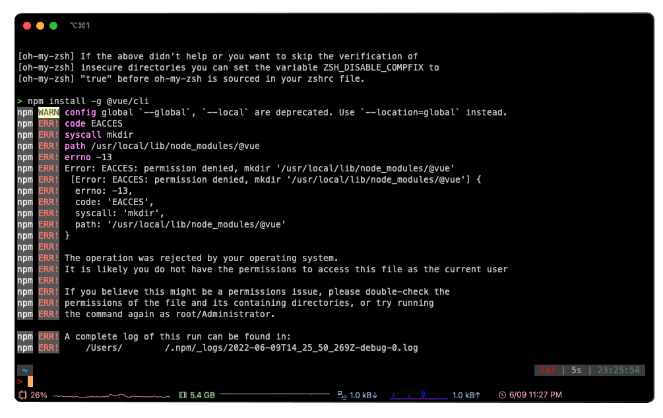Click the tilde directory badge above prompt
This screenshot has width=663, height=418.
click(x=25, y=371)
